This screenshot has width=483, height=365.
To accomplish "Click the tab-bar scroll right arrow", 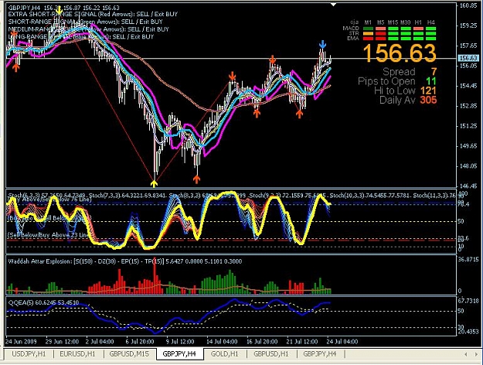I will (x=476, y=354).
